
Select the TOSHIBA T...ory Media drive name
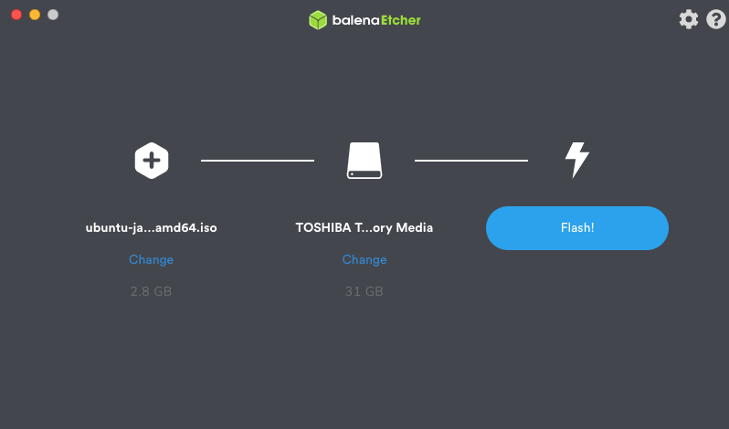tap(364, 228)
